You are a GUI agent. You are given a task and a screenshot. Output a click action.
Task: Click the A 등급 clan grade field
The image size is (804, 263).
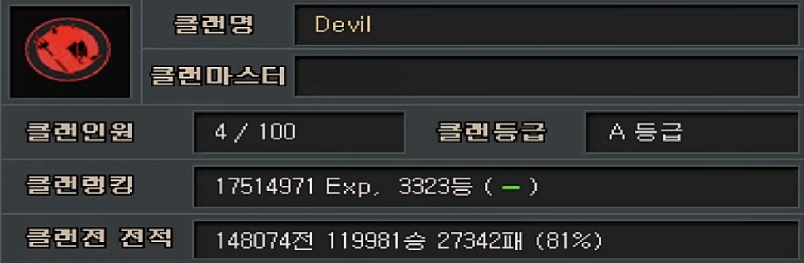pos(692,132)
